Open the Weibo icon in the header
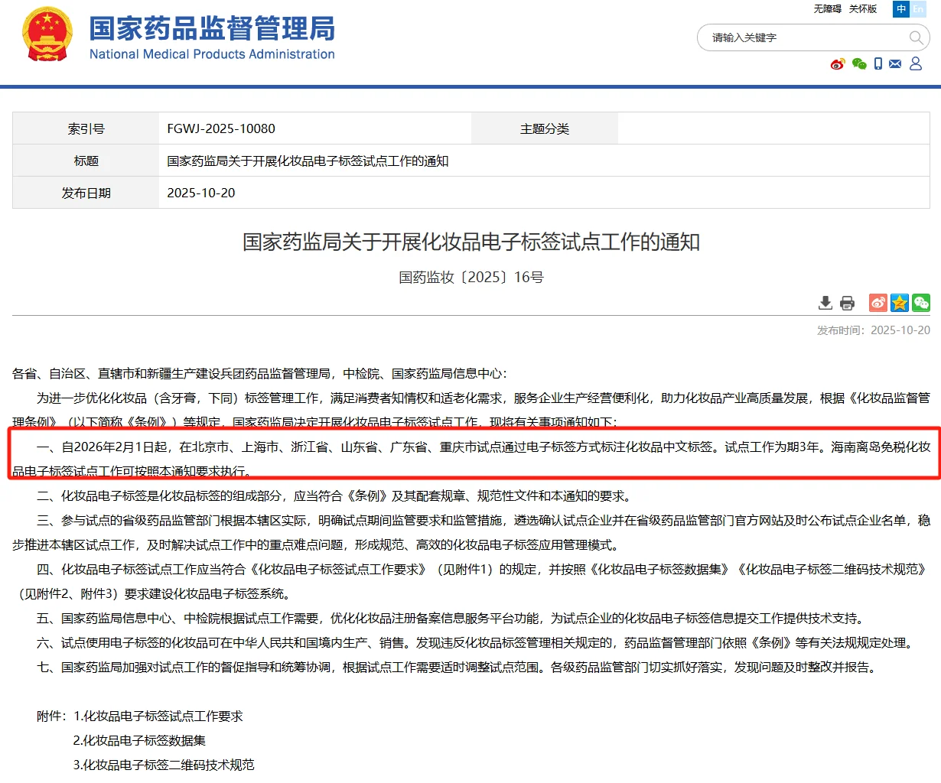 838,64
